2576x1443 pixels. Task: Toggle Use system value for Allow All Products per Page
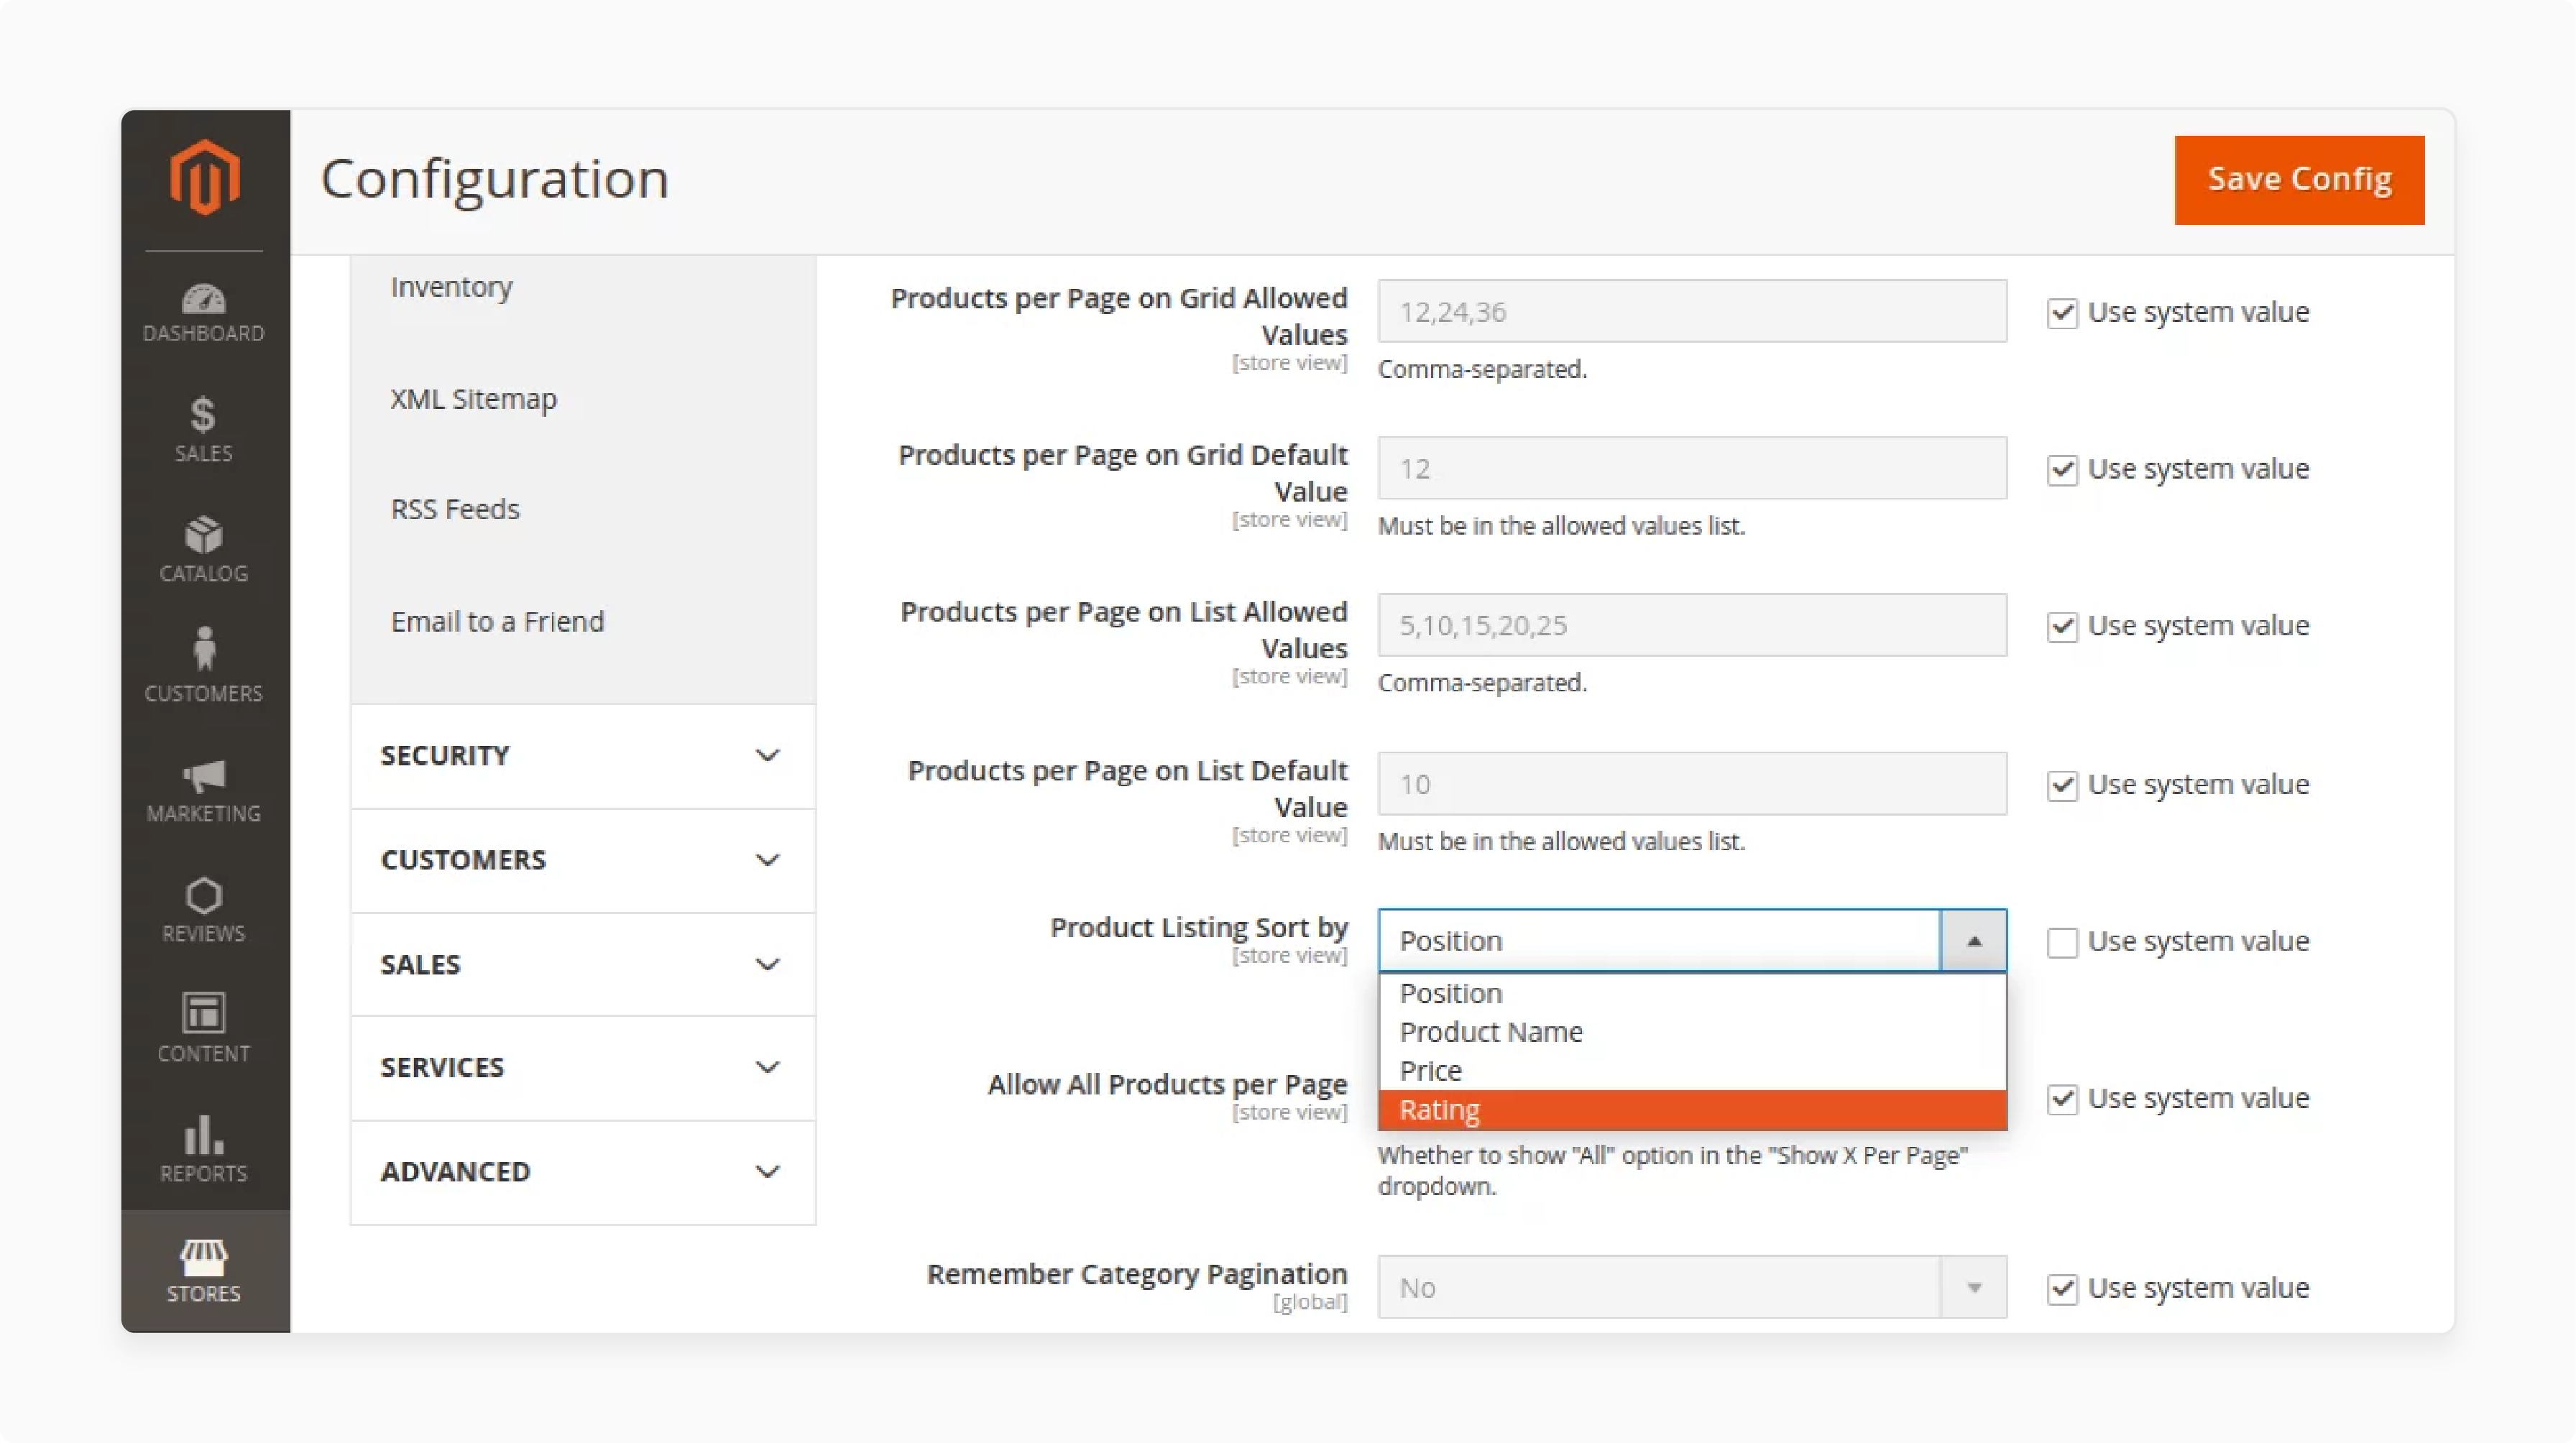pyautogui.click(x=2058, y=1098)
